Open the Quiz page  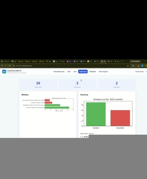75,72
